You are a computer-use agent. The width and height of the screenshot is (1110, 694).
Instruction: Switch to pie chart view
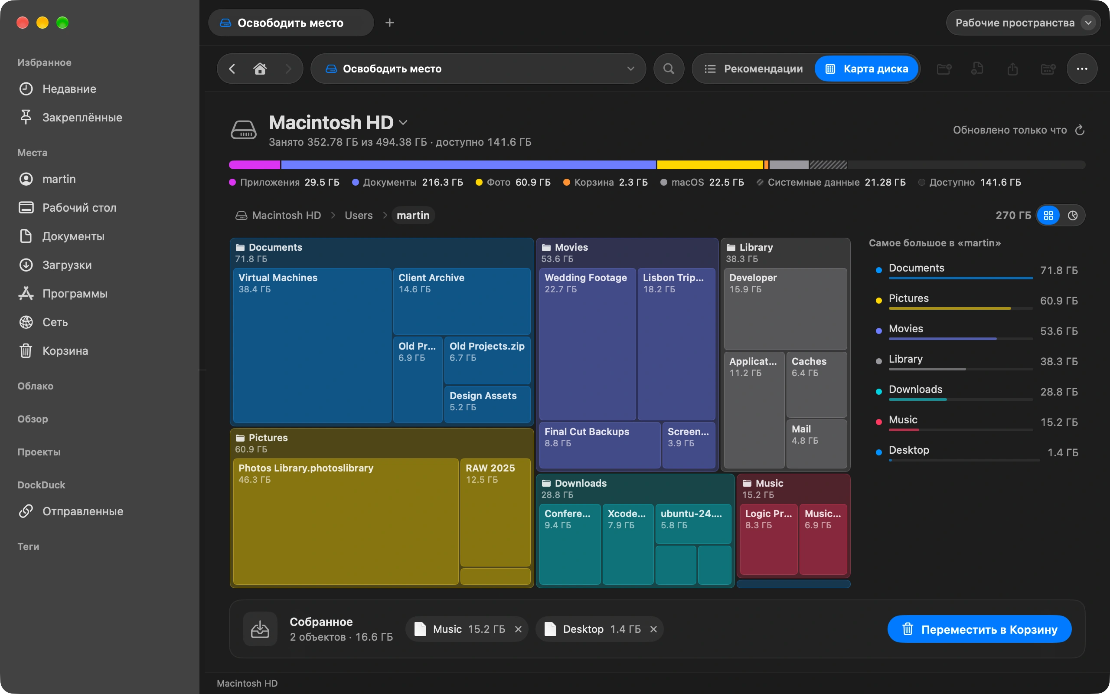coord(1073,215)
